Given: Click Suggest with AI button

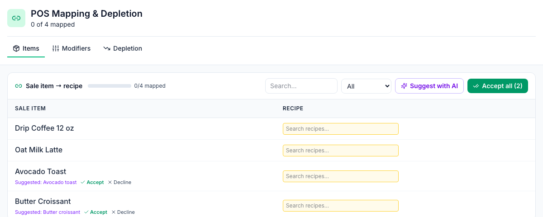Looking at the screenshot, I should tap(429, 86).
